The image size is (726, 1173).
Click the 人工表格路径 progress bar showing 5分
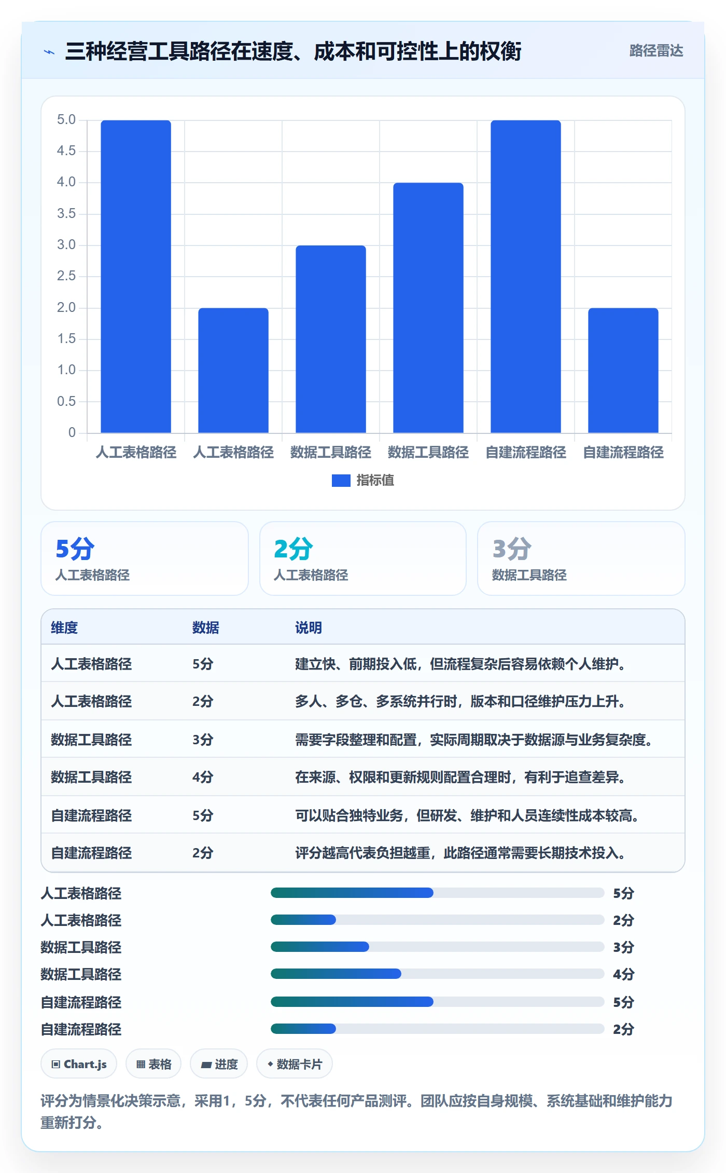pyautogui.click(x=438, y=893)
